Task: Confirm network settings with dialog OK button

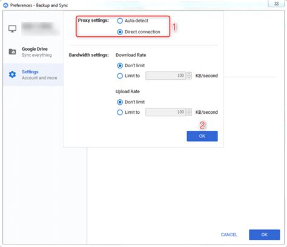Action: point(202,136)
